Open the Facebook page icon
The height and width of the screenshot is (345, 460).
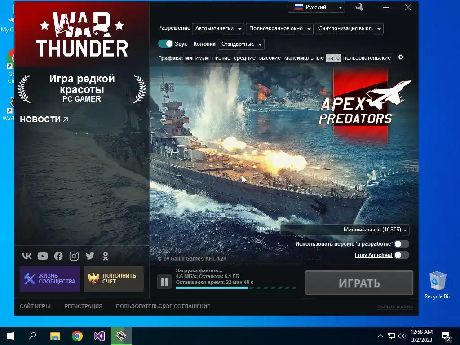(x=58, y=256)
